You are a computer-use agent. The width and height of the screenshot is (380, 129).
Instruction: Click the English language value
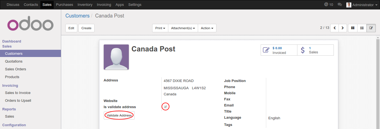(x=274, y=118)
